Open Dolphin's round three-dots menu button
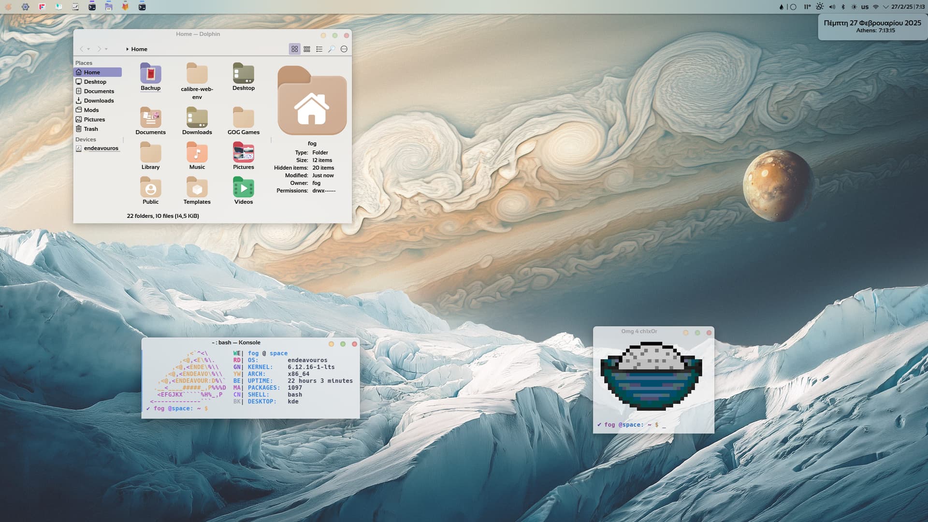Viewport: 928px width, 522px height. pyautogui.click(x=344, y=49)
